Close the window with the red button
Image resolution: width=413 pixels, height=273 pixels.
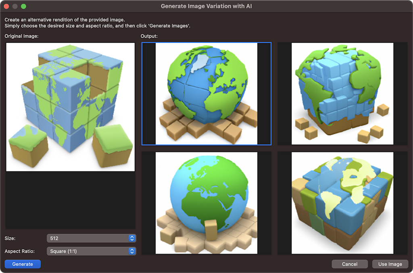pos(6,6)
